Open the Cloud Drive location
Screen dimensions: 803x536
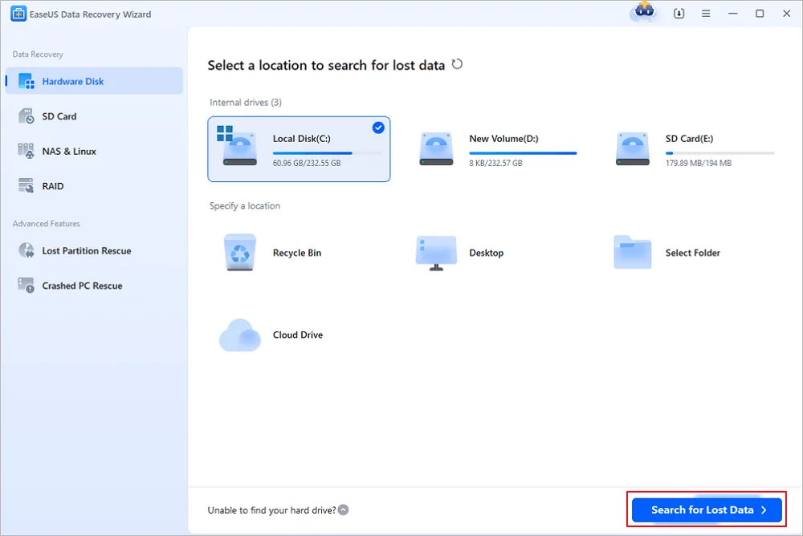tap(270, 335)
